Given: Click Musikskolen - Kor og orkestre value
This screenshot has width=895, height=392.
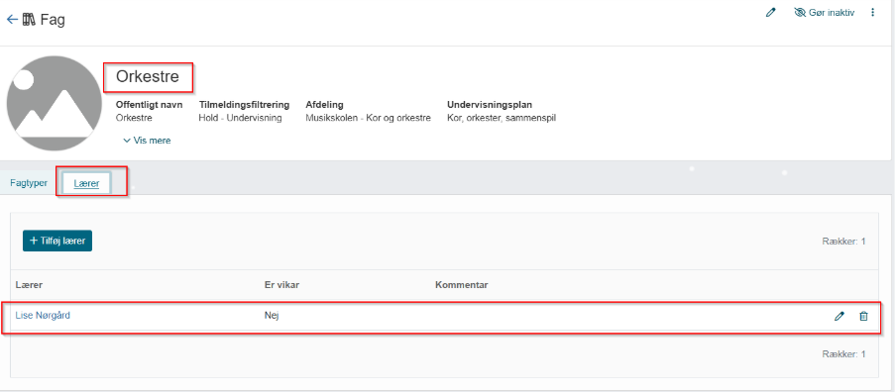Looking at the screenshot, I should pyautogui.click(x=368, y=118).
